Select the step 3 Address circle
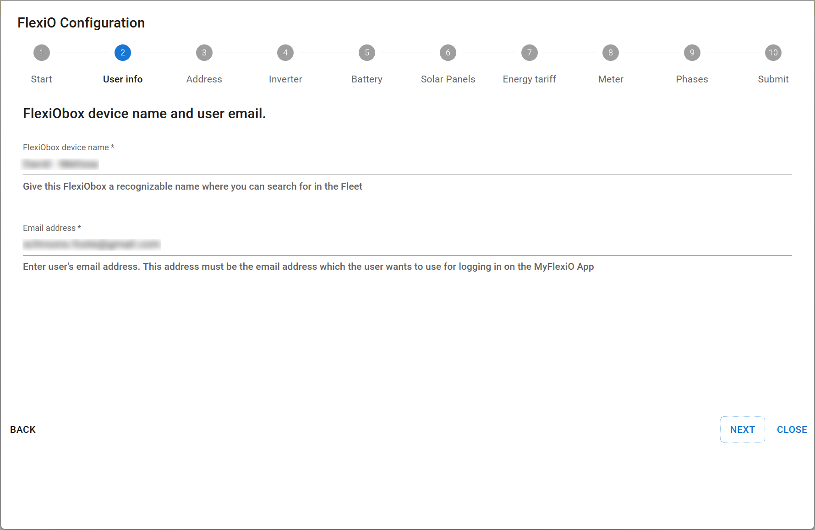Screen dimensions: 815x530 coord(204,53)
